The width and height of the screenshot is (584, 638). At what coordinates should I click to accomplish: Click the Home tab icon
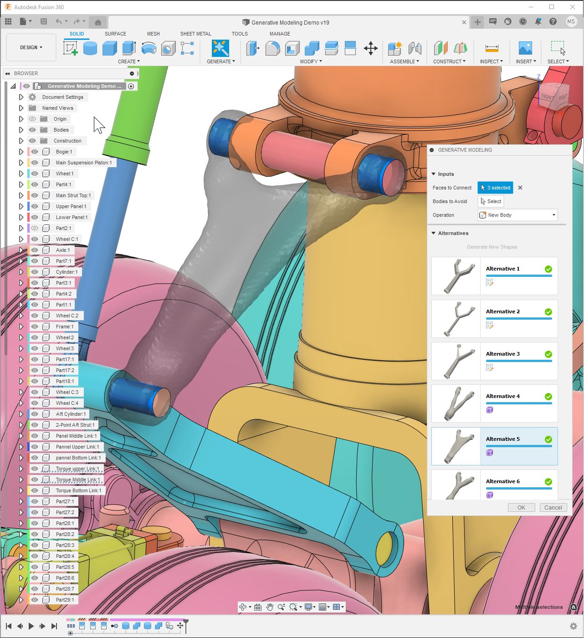click(97, 22)
